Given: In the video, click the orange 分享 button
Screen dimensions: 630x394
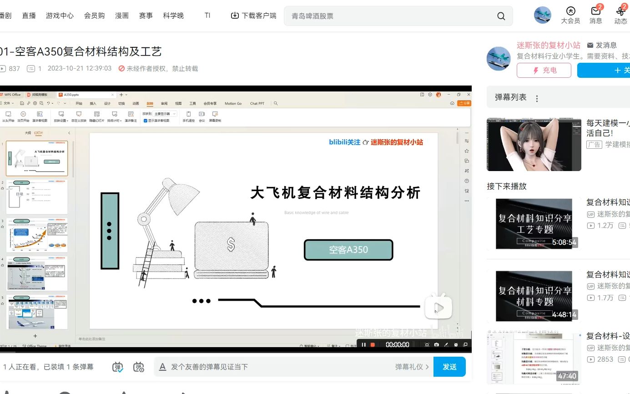Looking at the screenshot, I should [464, 103].
